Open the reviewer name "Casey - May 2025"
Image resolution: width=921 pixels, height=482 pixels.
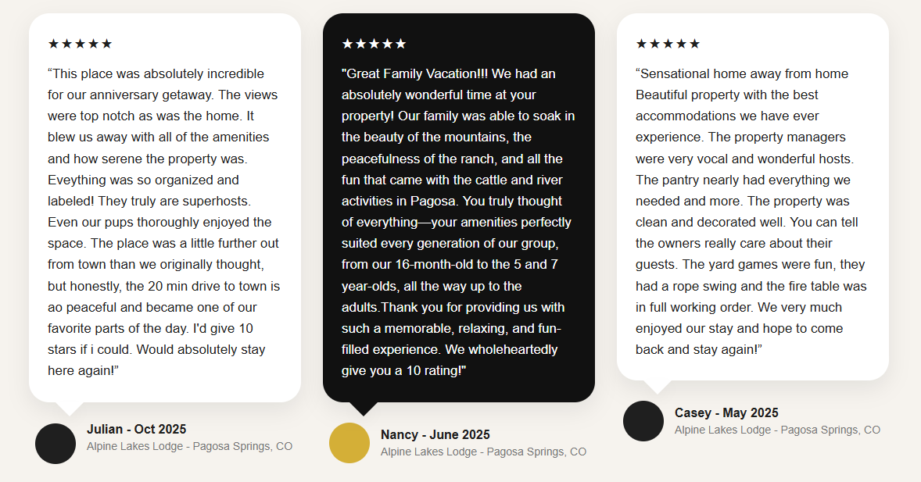click(x=726, y=412)
